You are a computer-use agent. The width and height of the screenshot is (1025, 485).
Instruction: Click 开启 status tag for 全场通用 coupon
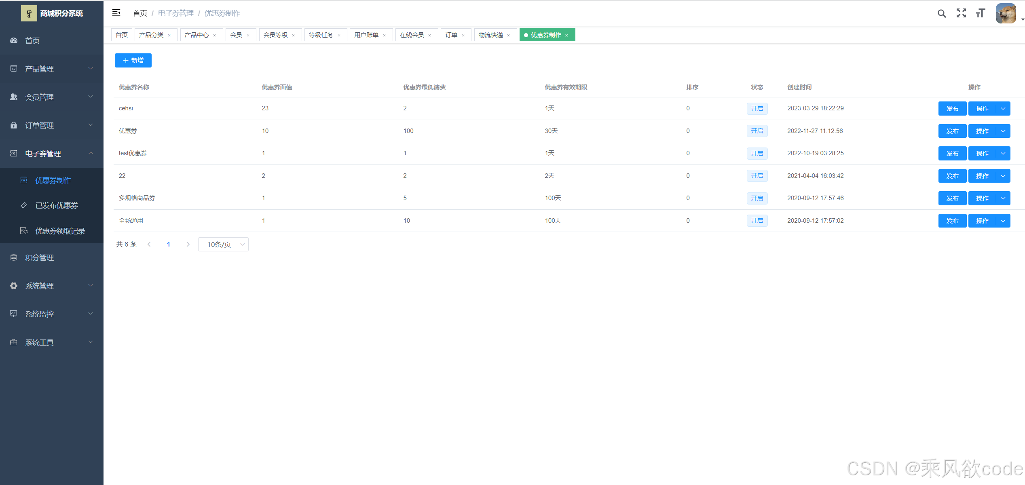757,221
